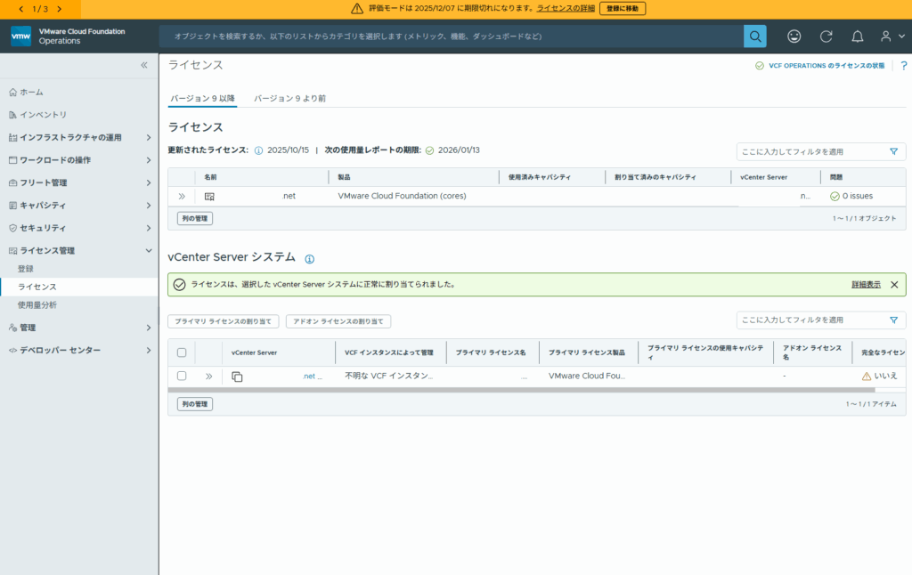Open the notifications bell icon

(x=857, y=36)
